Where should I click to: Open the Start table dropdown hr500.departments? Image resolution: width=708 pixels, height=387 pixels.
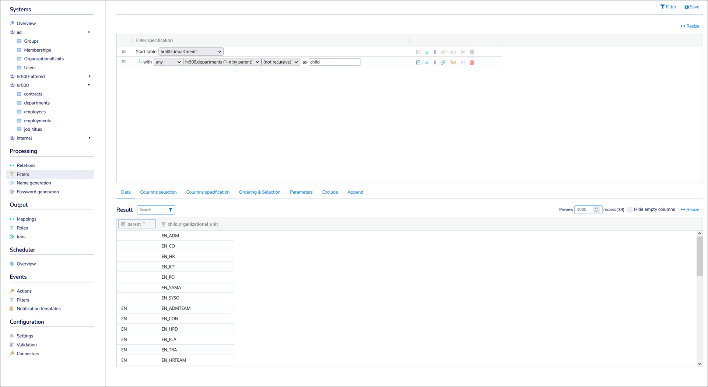191,52
